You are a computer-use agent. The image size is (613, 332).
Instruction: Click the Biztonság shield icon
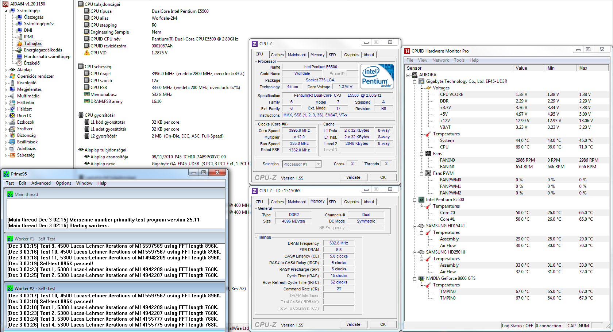(x=12, y=135)
